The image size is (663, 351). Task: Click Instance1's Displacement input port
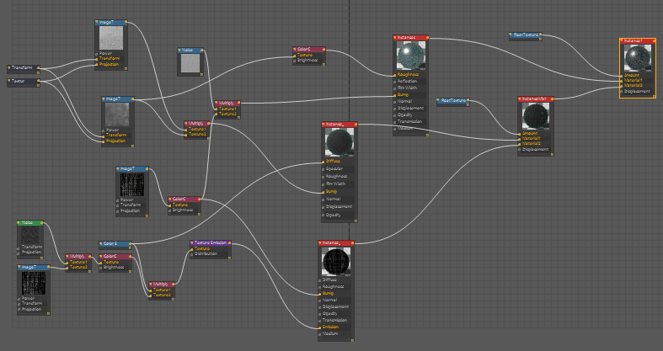[x=622, y=91]
